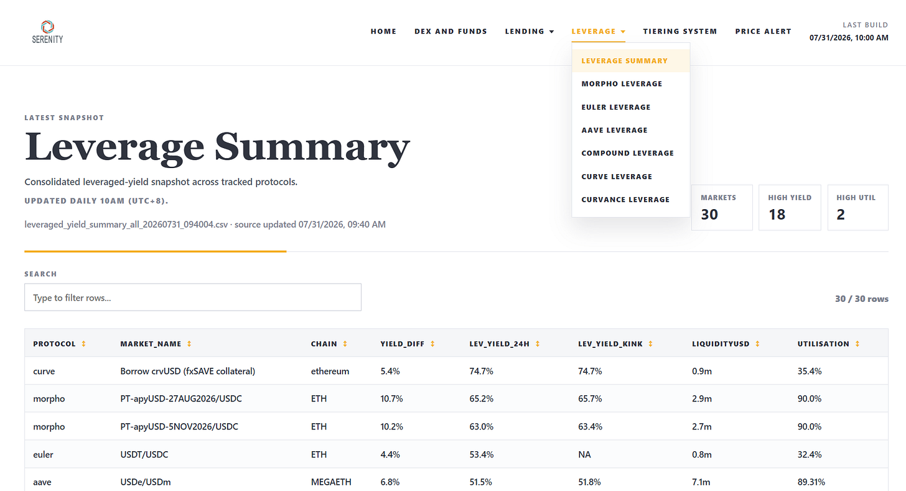The image size is (906, 491).
Task: Go to the Home page
Action: (383, 31)
